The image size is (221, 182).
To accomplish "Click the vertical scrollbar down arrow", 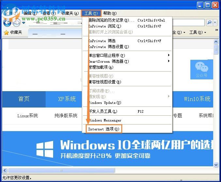I will [x=216, y=165].
